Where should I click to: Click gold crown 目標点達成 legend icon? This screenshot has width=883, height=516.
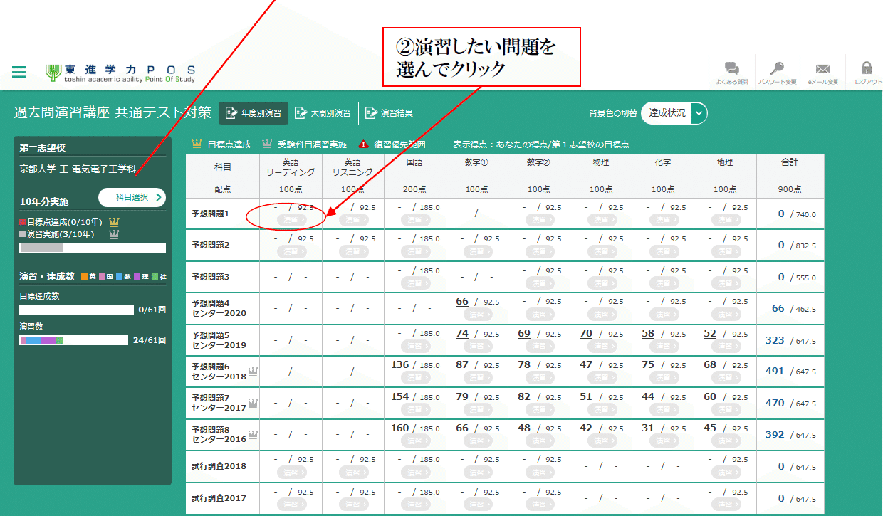tap(197, 144)
